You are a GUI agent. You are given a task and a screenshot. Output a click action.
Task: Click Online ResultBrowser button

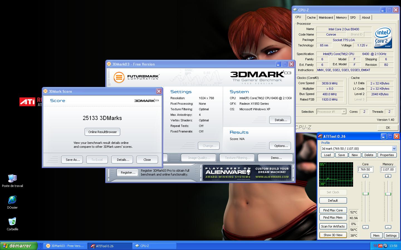coord(102,132)
